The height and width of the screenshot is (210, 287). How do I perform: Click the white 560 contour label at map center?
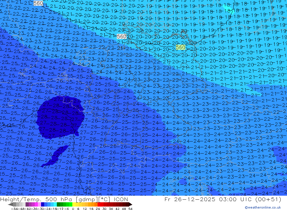121,37
